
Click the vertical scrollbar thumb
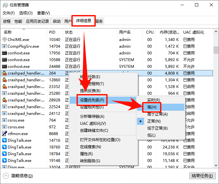click(x=216, y=50)
